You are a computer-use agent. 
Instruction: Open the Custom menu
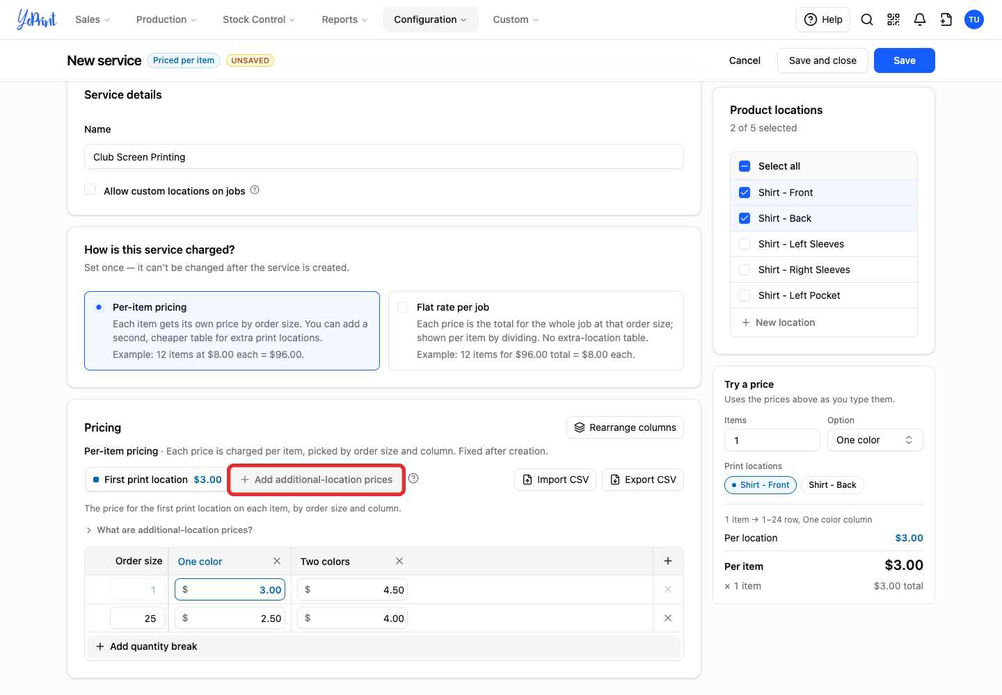tap(516, 19)
